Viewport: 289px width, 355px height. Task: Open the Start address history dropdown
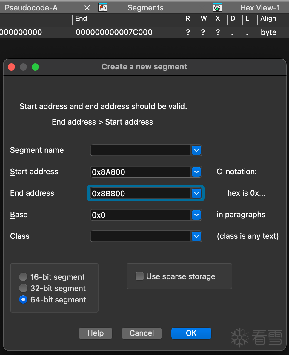click(196, 172)
